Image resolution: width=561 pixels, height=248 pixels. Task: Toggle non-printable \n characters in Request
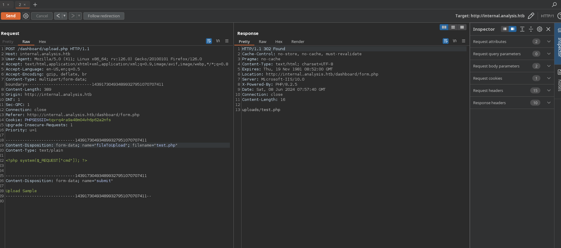218,41
